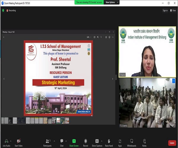Maximize the shared WhatsApp window
The height and width of the screenshot is (148, 178).
pyautogui.click(x=109, y=32)
